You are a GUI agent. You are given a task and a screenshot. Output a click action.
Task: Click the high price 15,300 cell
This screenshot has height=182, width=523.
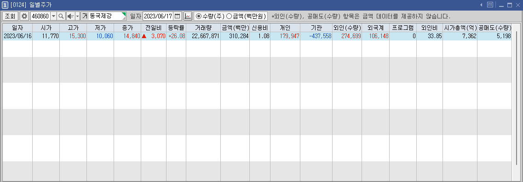73,36
